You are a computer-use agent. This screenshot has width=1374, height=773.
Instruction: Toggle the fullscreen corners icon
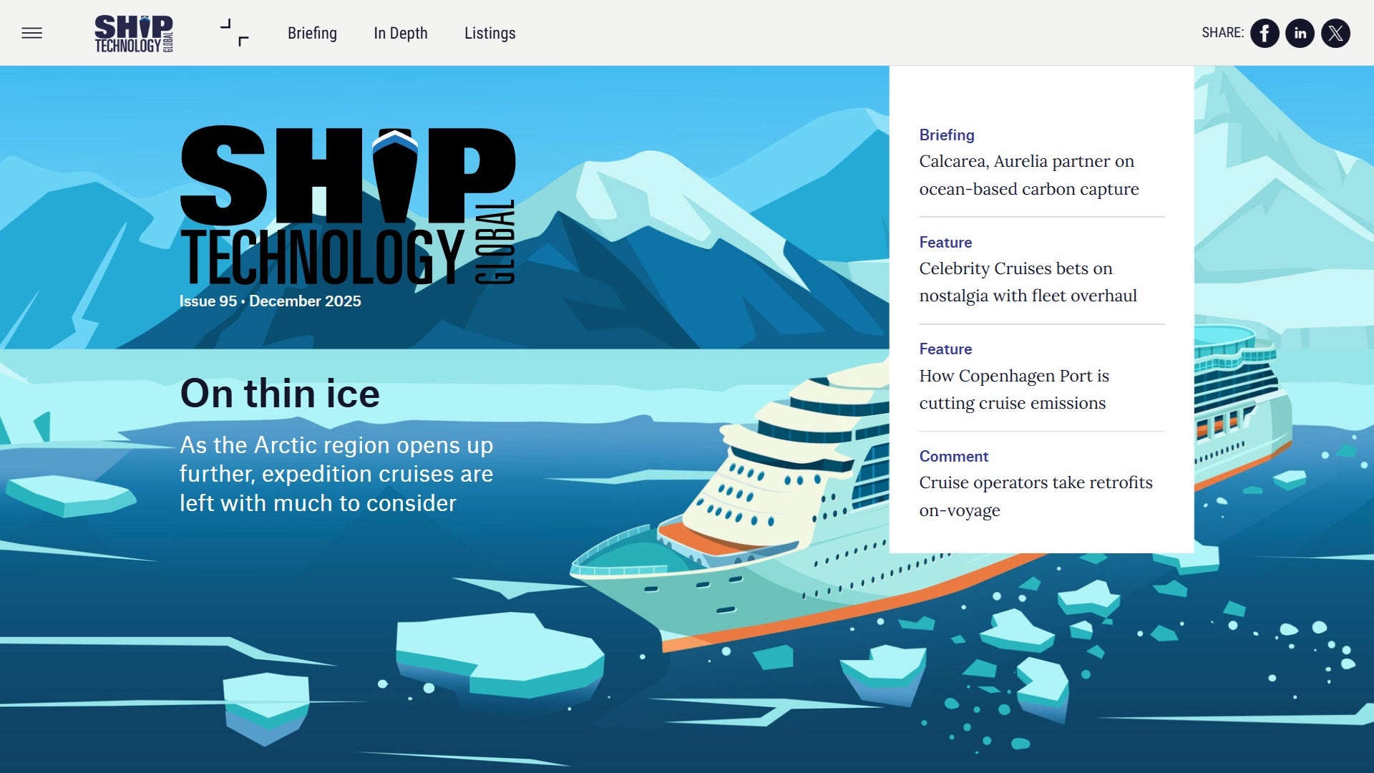click(x=235, y=33)
